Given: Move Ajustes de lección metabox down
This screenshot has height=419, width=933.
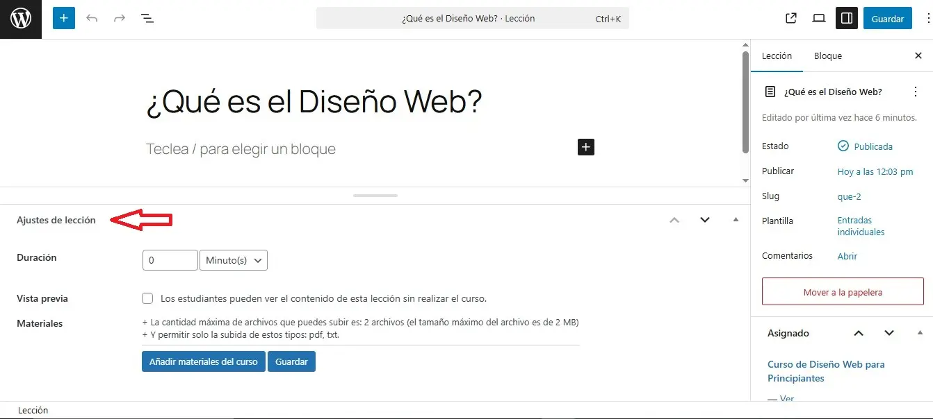Looking at the screenshot, I should tap(705, 220).
